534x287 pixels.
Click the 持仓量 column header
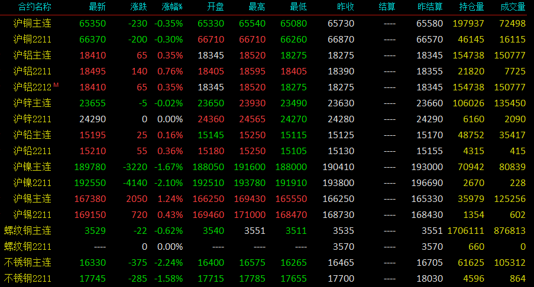(471, 7)
